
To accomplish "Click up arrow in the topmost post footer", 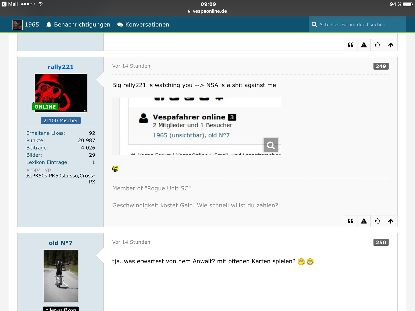I will [x=391, y=45].
